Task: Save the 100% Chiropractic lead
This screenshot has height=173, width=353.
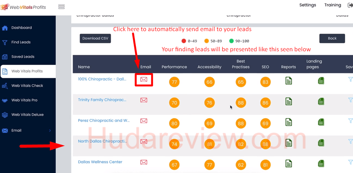Action: point(350,79)
